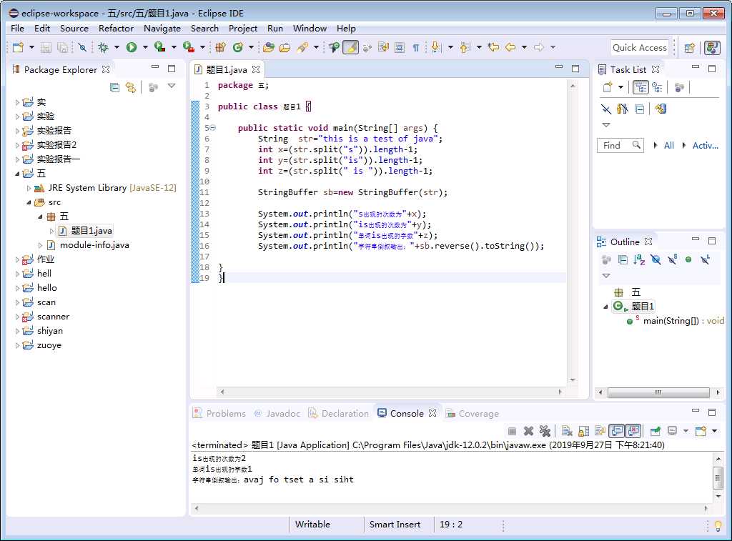The image size is (732, 541).
Task: Click New Task icon in Task List
Action: click(608, 87)
